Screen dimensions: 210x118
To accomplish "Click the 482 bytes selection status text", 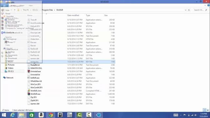I will coord(29,110).
